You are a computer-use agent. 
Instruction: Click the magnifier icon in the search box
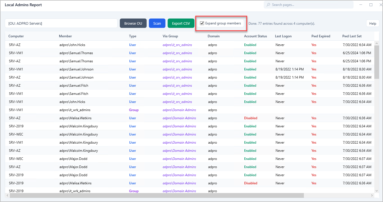tap(268, 5)
